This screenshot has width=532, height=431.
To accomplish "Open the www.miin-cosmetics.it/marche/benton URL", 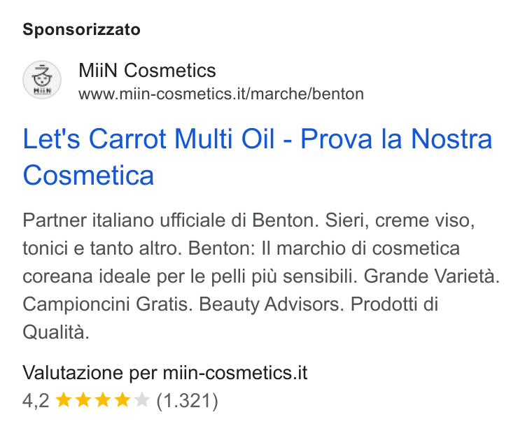I will point(221,94).
